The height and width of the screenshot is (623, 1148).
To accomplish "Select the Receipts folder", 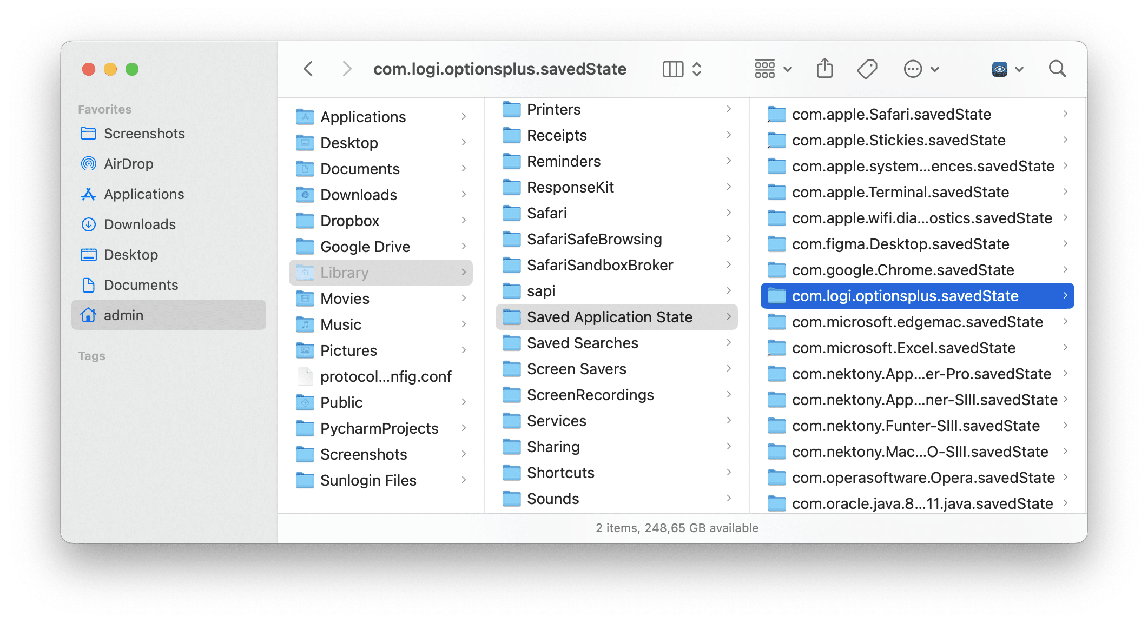I will pos(617,135).
